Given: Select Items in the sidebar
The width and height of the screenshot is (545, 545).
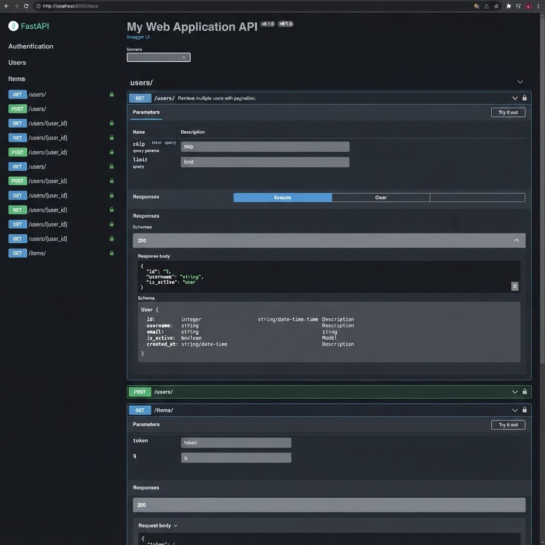Looking at the screenshot, I should coord(16,79).
